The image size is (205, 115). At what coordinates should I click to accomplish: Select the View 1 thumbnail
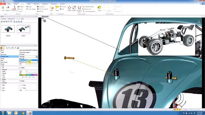click(23, 29)
